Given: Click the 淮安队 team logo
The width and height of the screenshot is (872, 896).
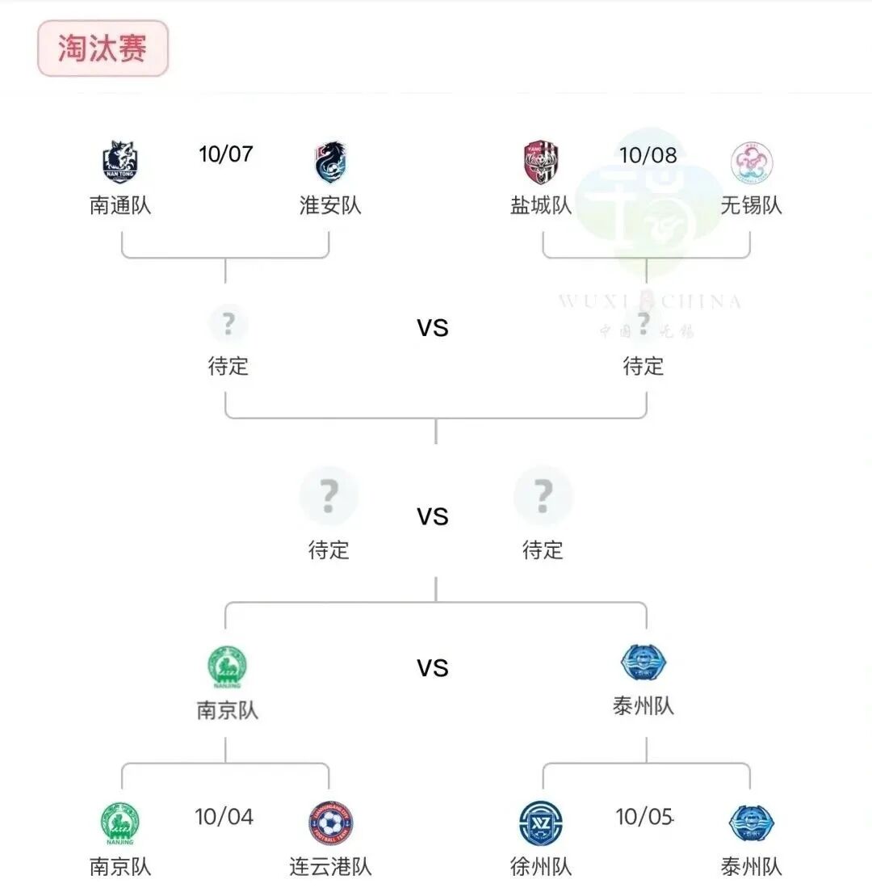Looking at the screenshot, I should [x=331, y=162].
